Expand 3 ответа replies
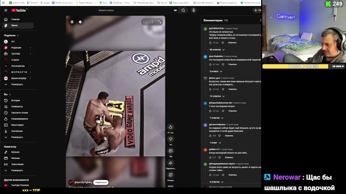This screenshot has width=346, height=194. click(216, 71)
